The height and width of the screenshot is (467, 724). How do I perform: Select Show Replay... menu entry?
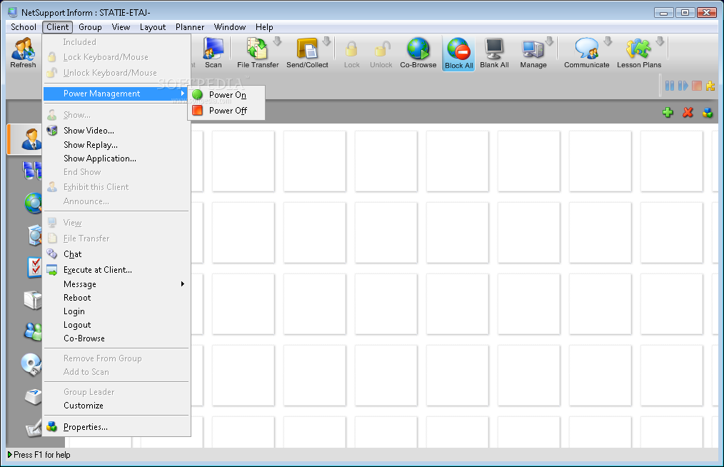coord(116,144)
